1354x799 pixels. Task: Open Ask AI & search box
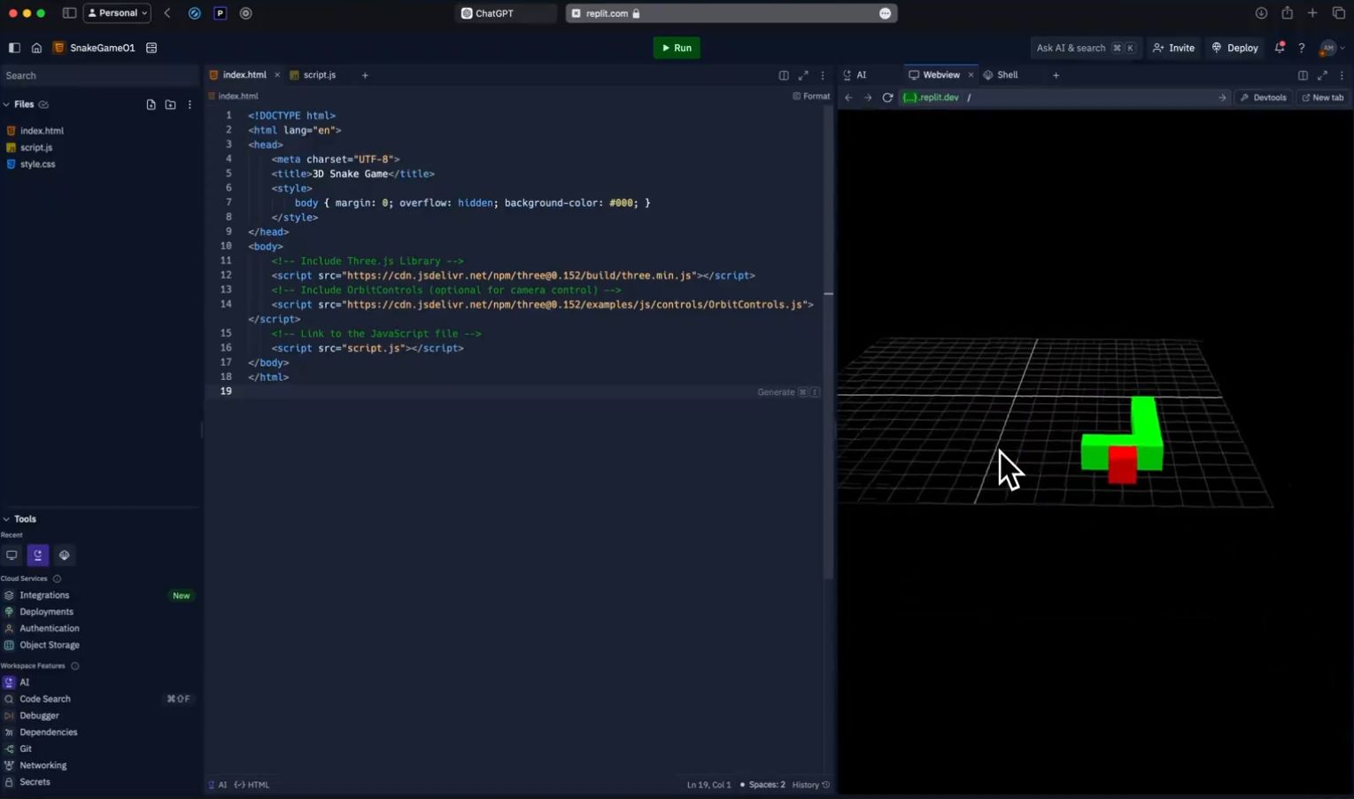[x=1086, y=48]
